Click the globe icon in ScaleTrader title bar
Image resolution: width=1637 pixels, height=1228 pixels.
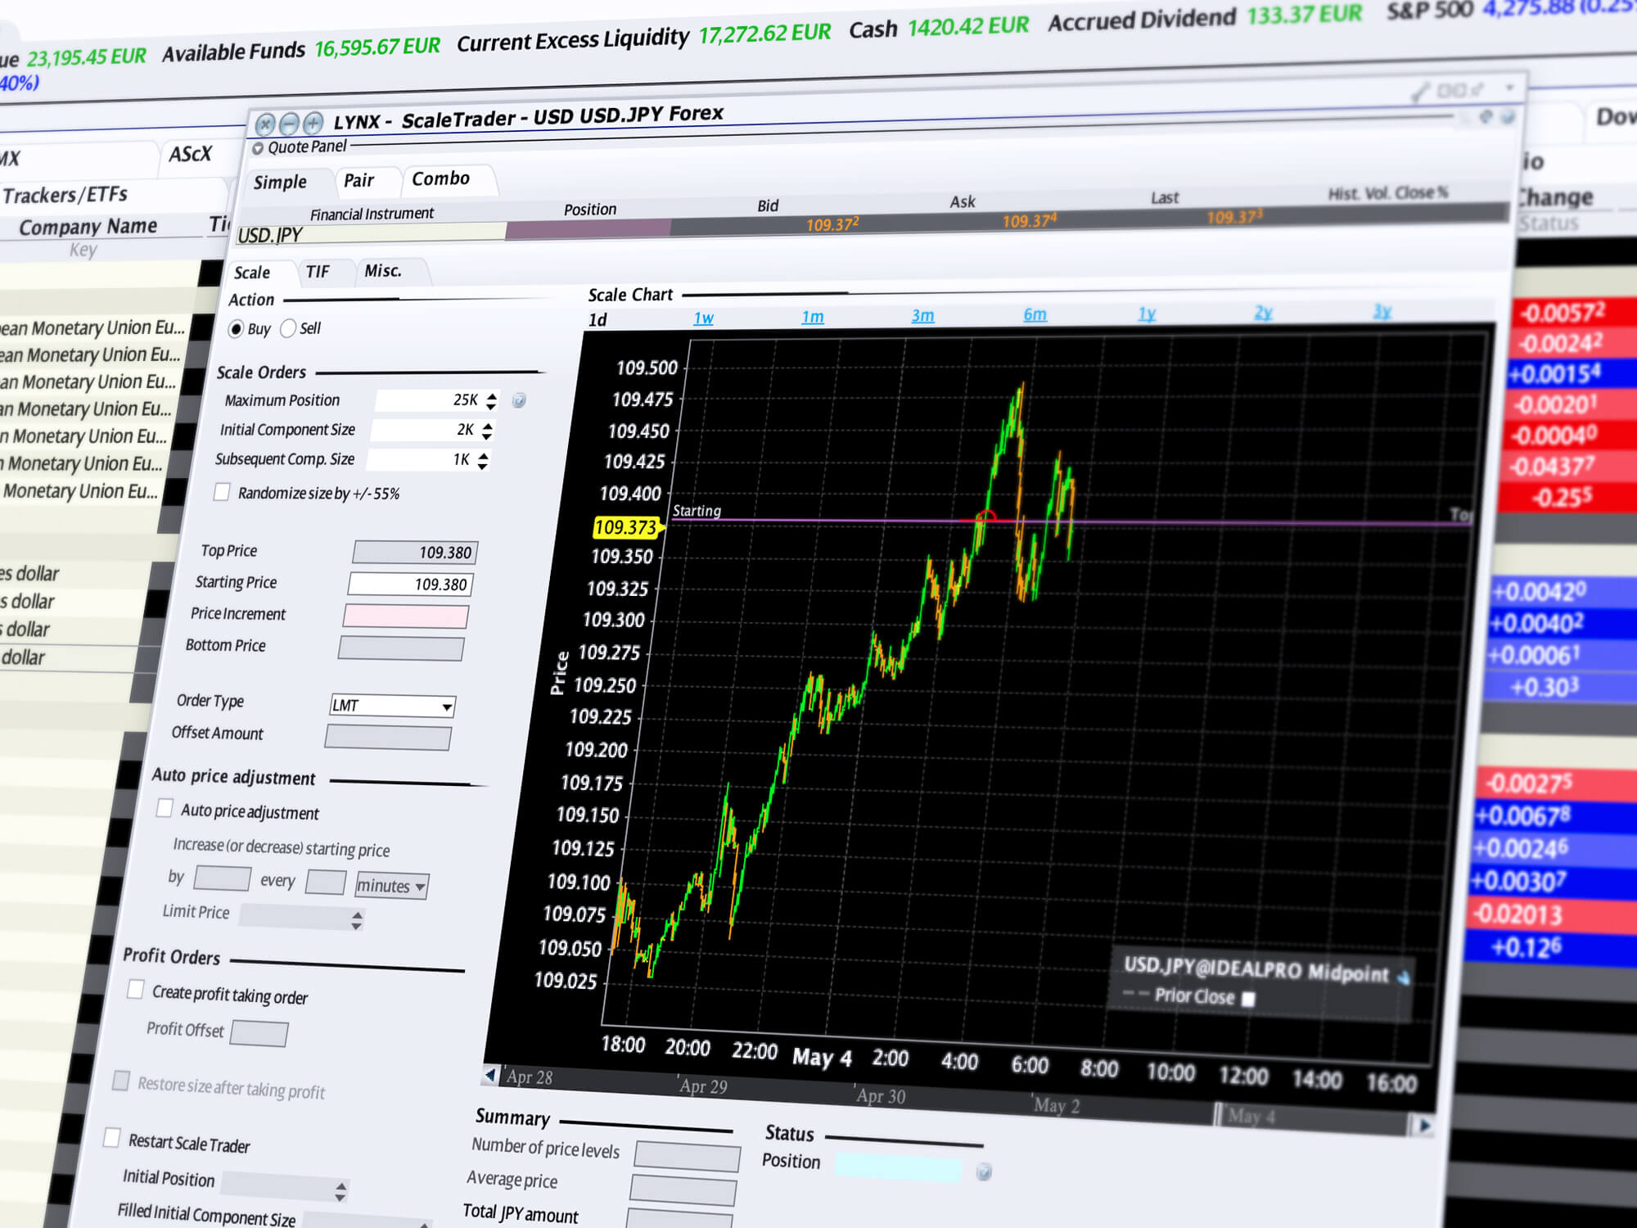[1508, 116]
